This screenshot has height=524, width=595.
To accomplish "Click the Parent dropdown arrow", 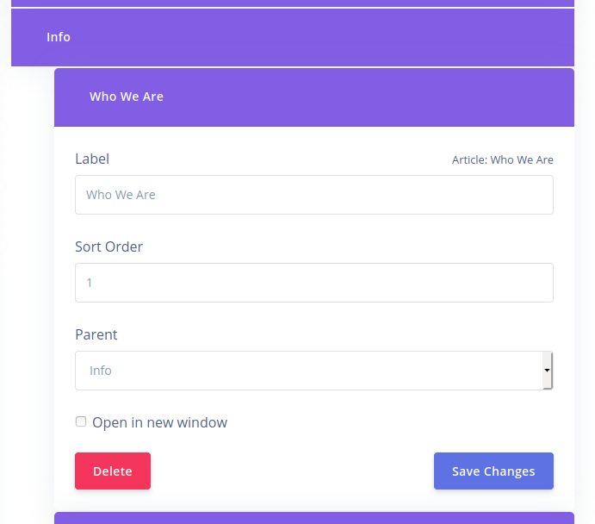I will pyautogui.click(x=547, y=371).
